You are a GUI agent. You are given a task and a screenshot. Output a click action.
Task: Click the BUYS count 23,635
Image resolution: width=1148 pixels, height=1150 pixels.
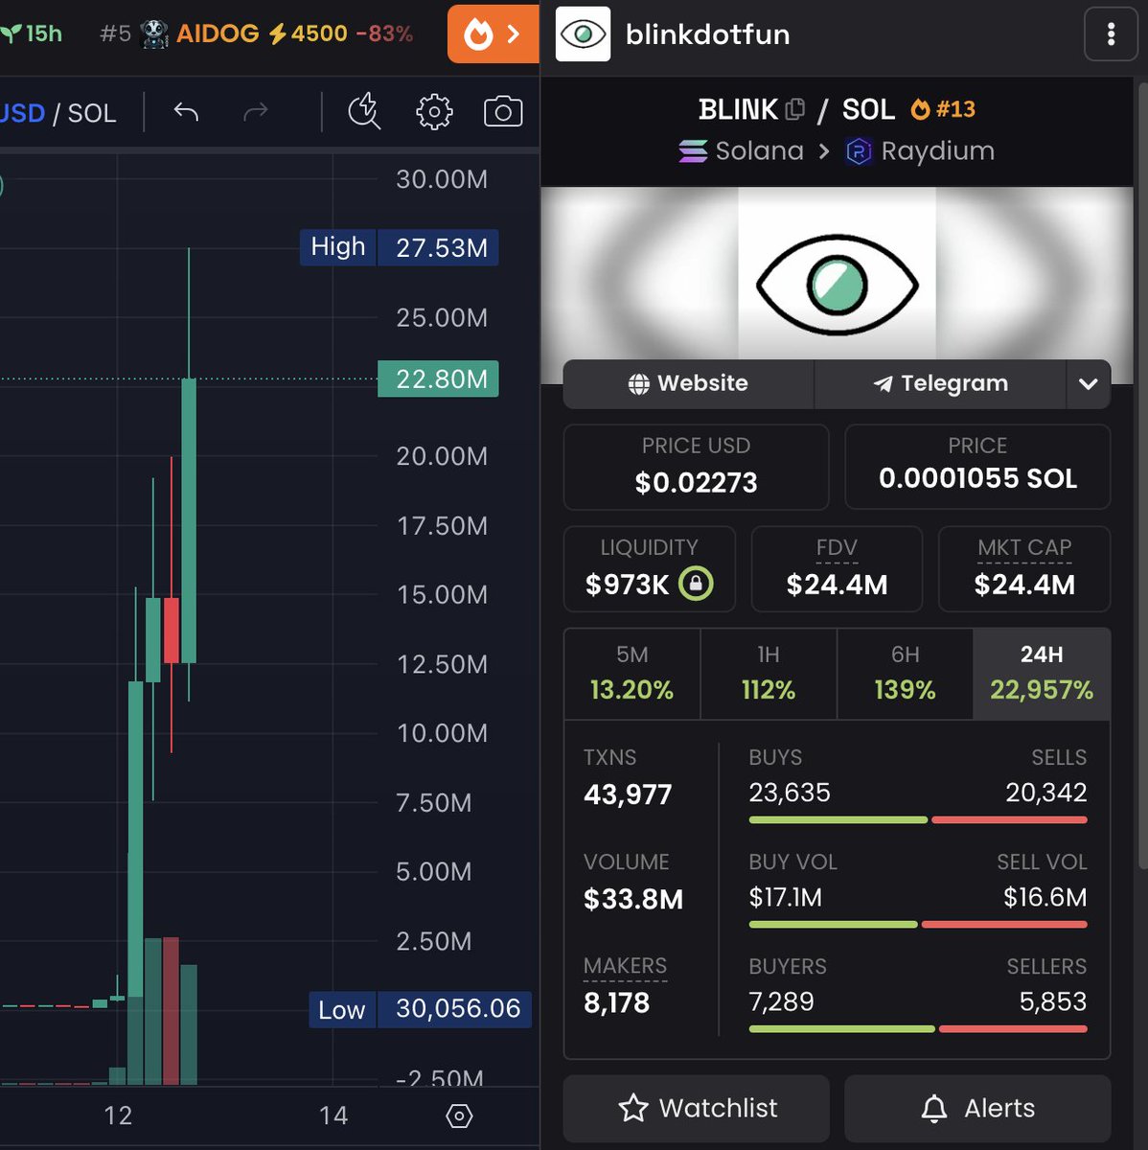coord(790,793)
